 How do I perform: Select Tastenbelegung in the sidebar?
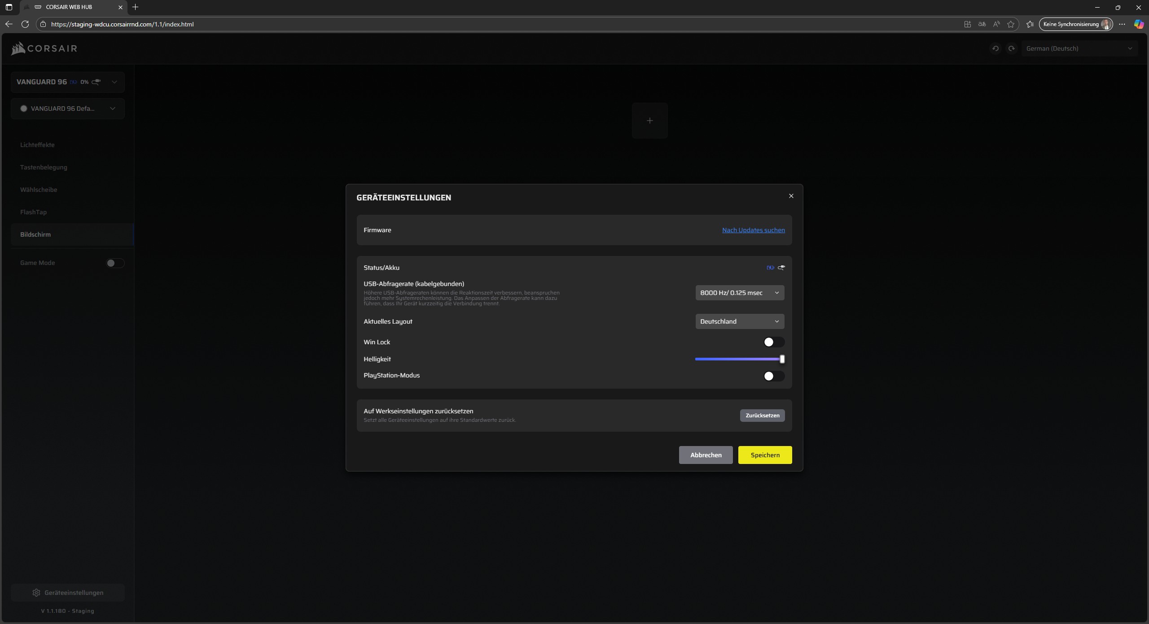click(44, 167)
